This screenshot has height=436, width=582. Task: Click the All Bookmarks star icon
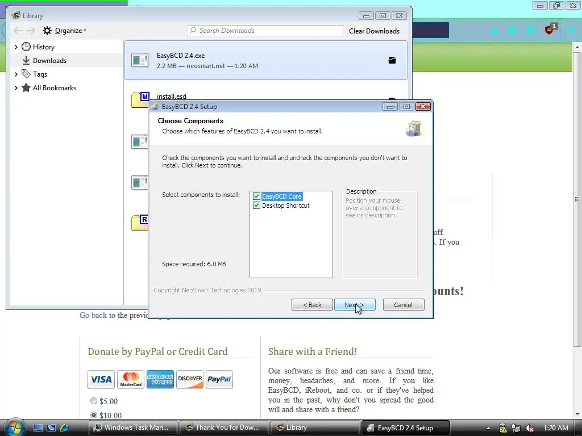pyautogui.click(x=26, y=88)
